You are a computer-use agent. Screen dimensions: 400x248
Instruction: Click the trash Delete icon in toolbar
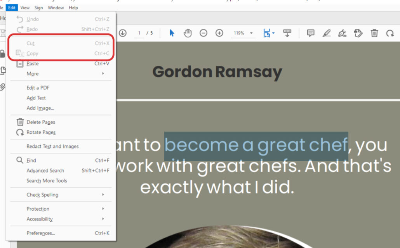[374, 33]
